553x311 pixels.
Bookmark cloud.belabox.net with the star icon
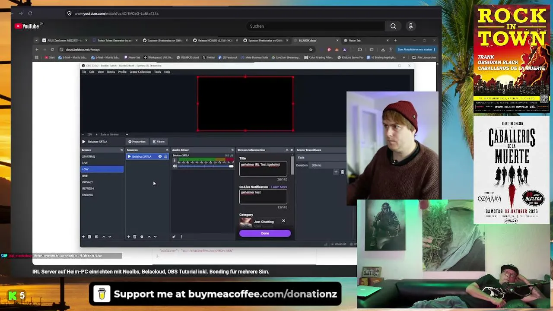[x=311, y=50]
